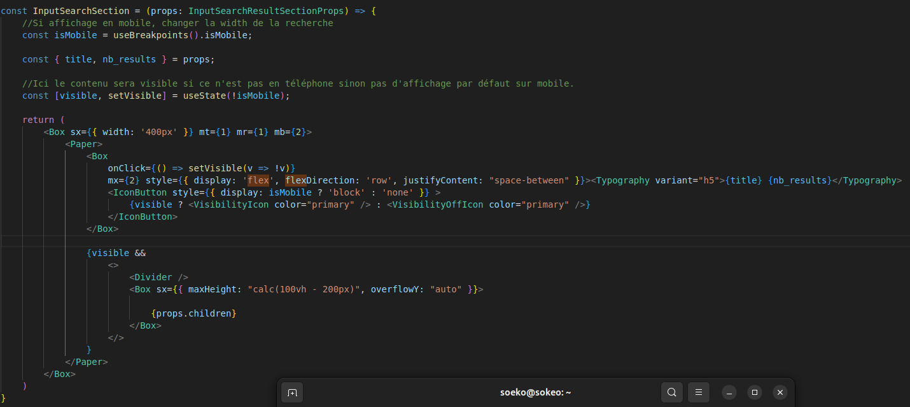Click the VisibilityOffIcon component tag
Viewport: 910px width, 407px height.
(437, 204)
